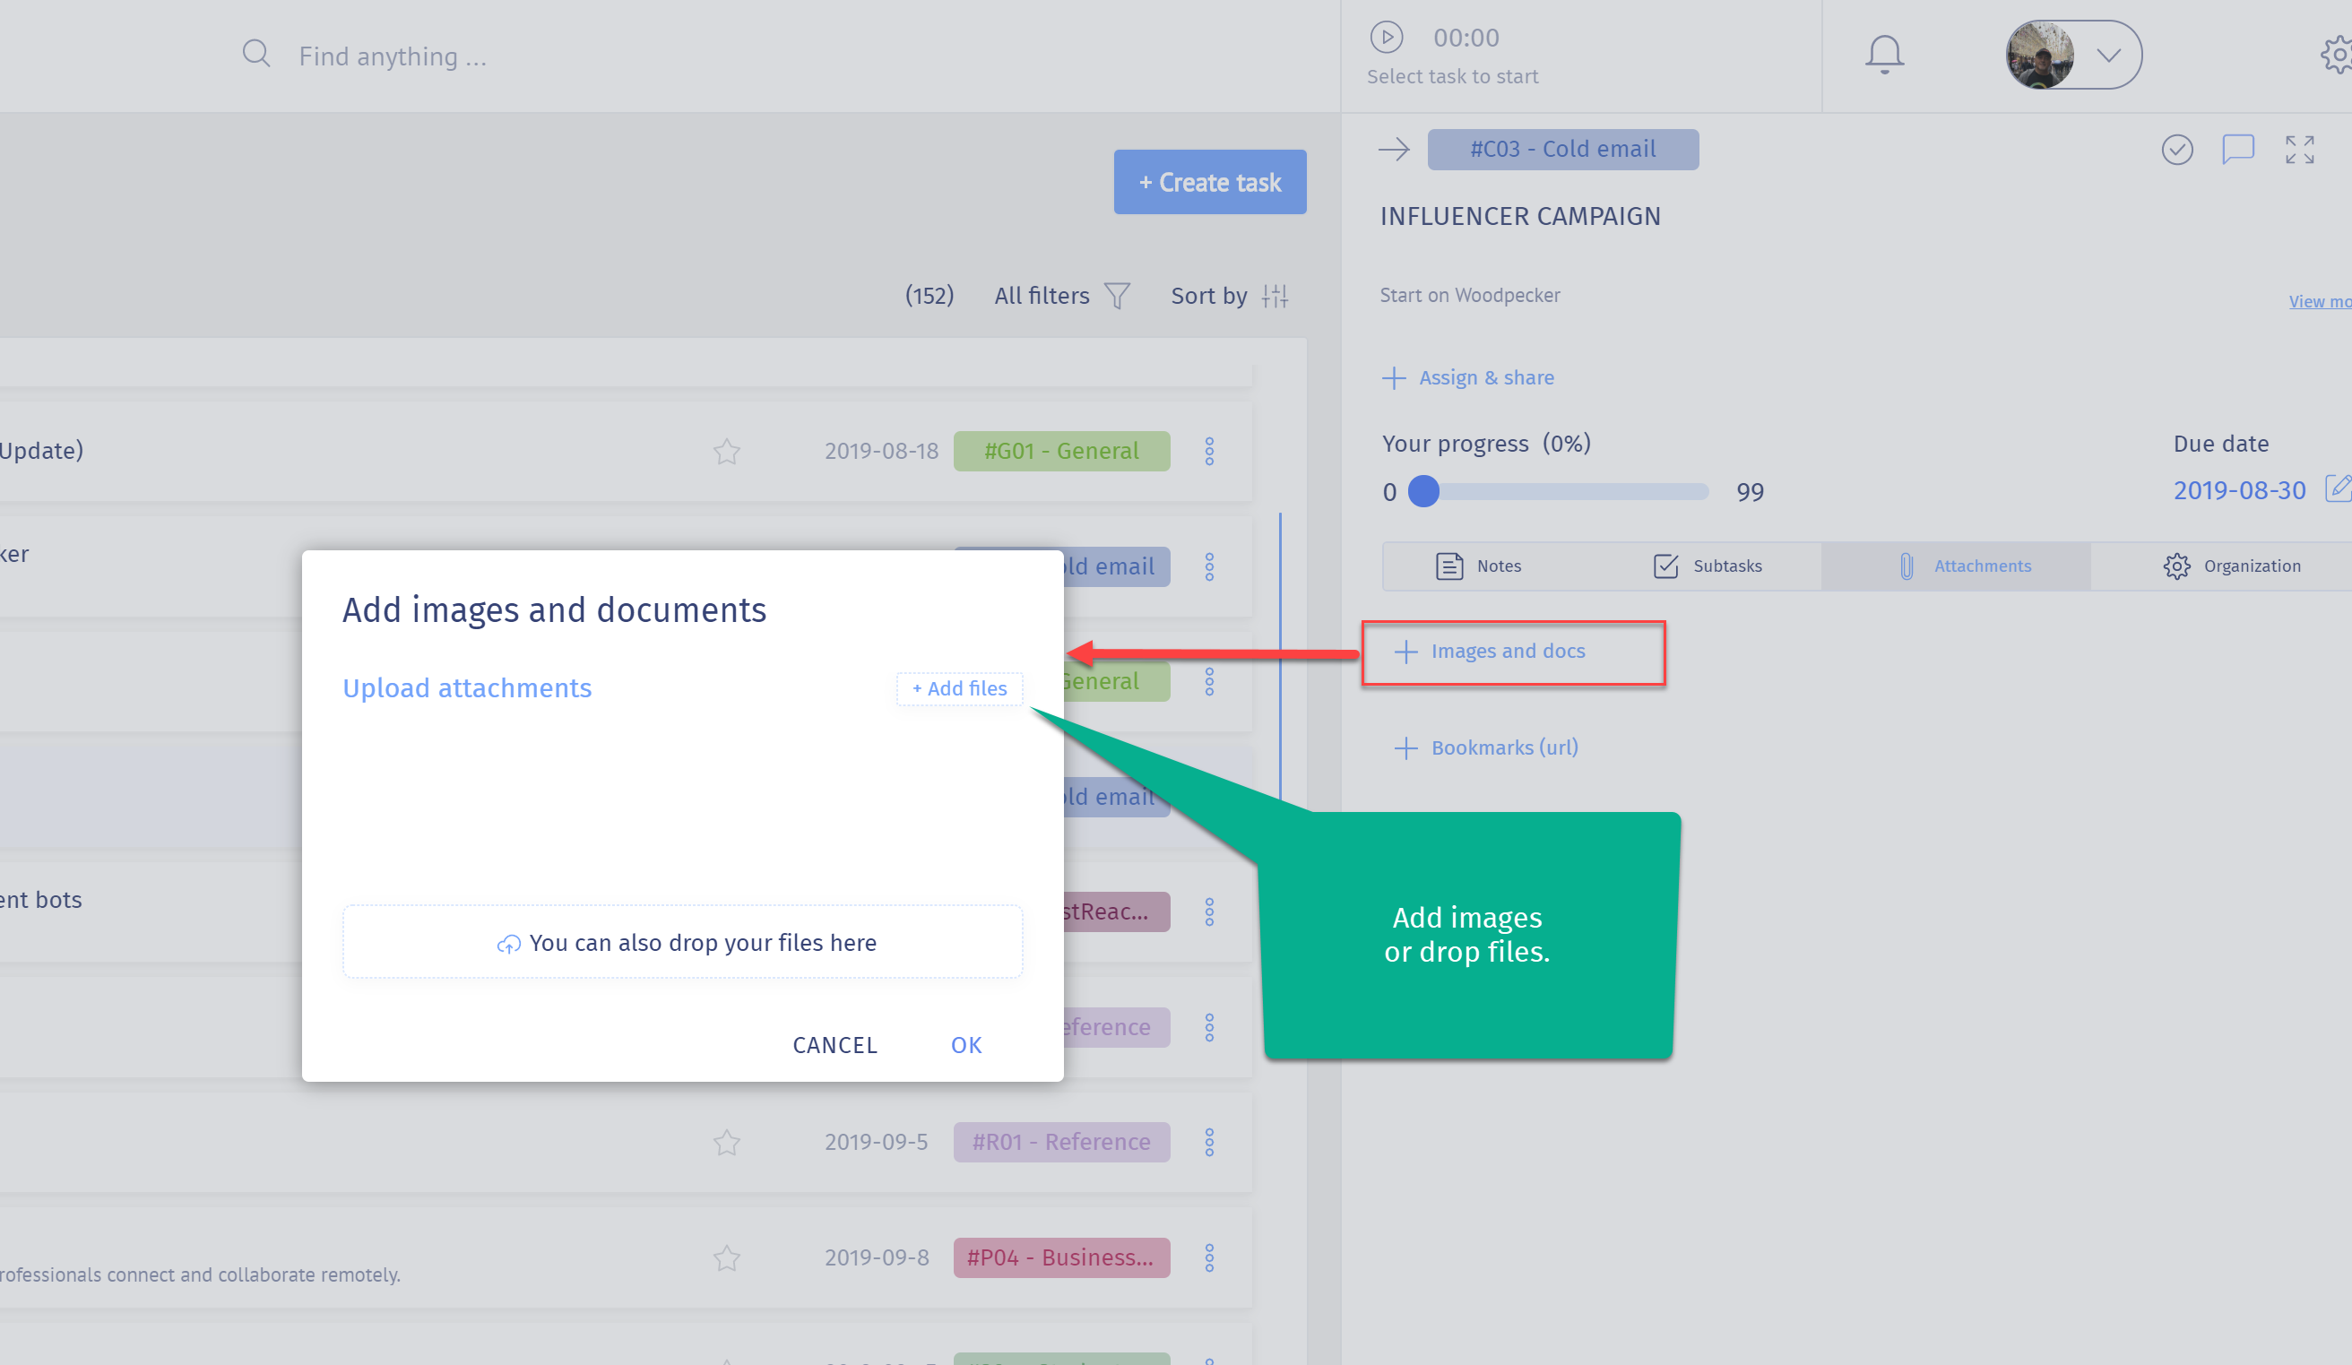Mark the task complete with checkmark icon
Screen dimensions: 2352x1365
point(2175,150)
